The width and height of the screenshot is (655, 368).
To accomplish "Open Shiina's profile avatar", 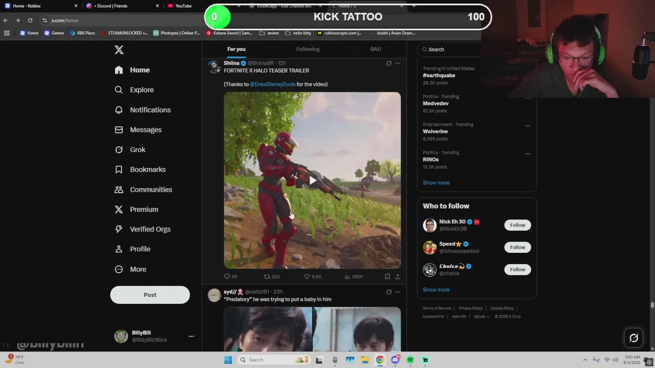I will click(214, 66).
